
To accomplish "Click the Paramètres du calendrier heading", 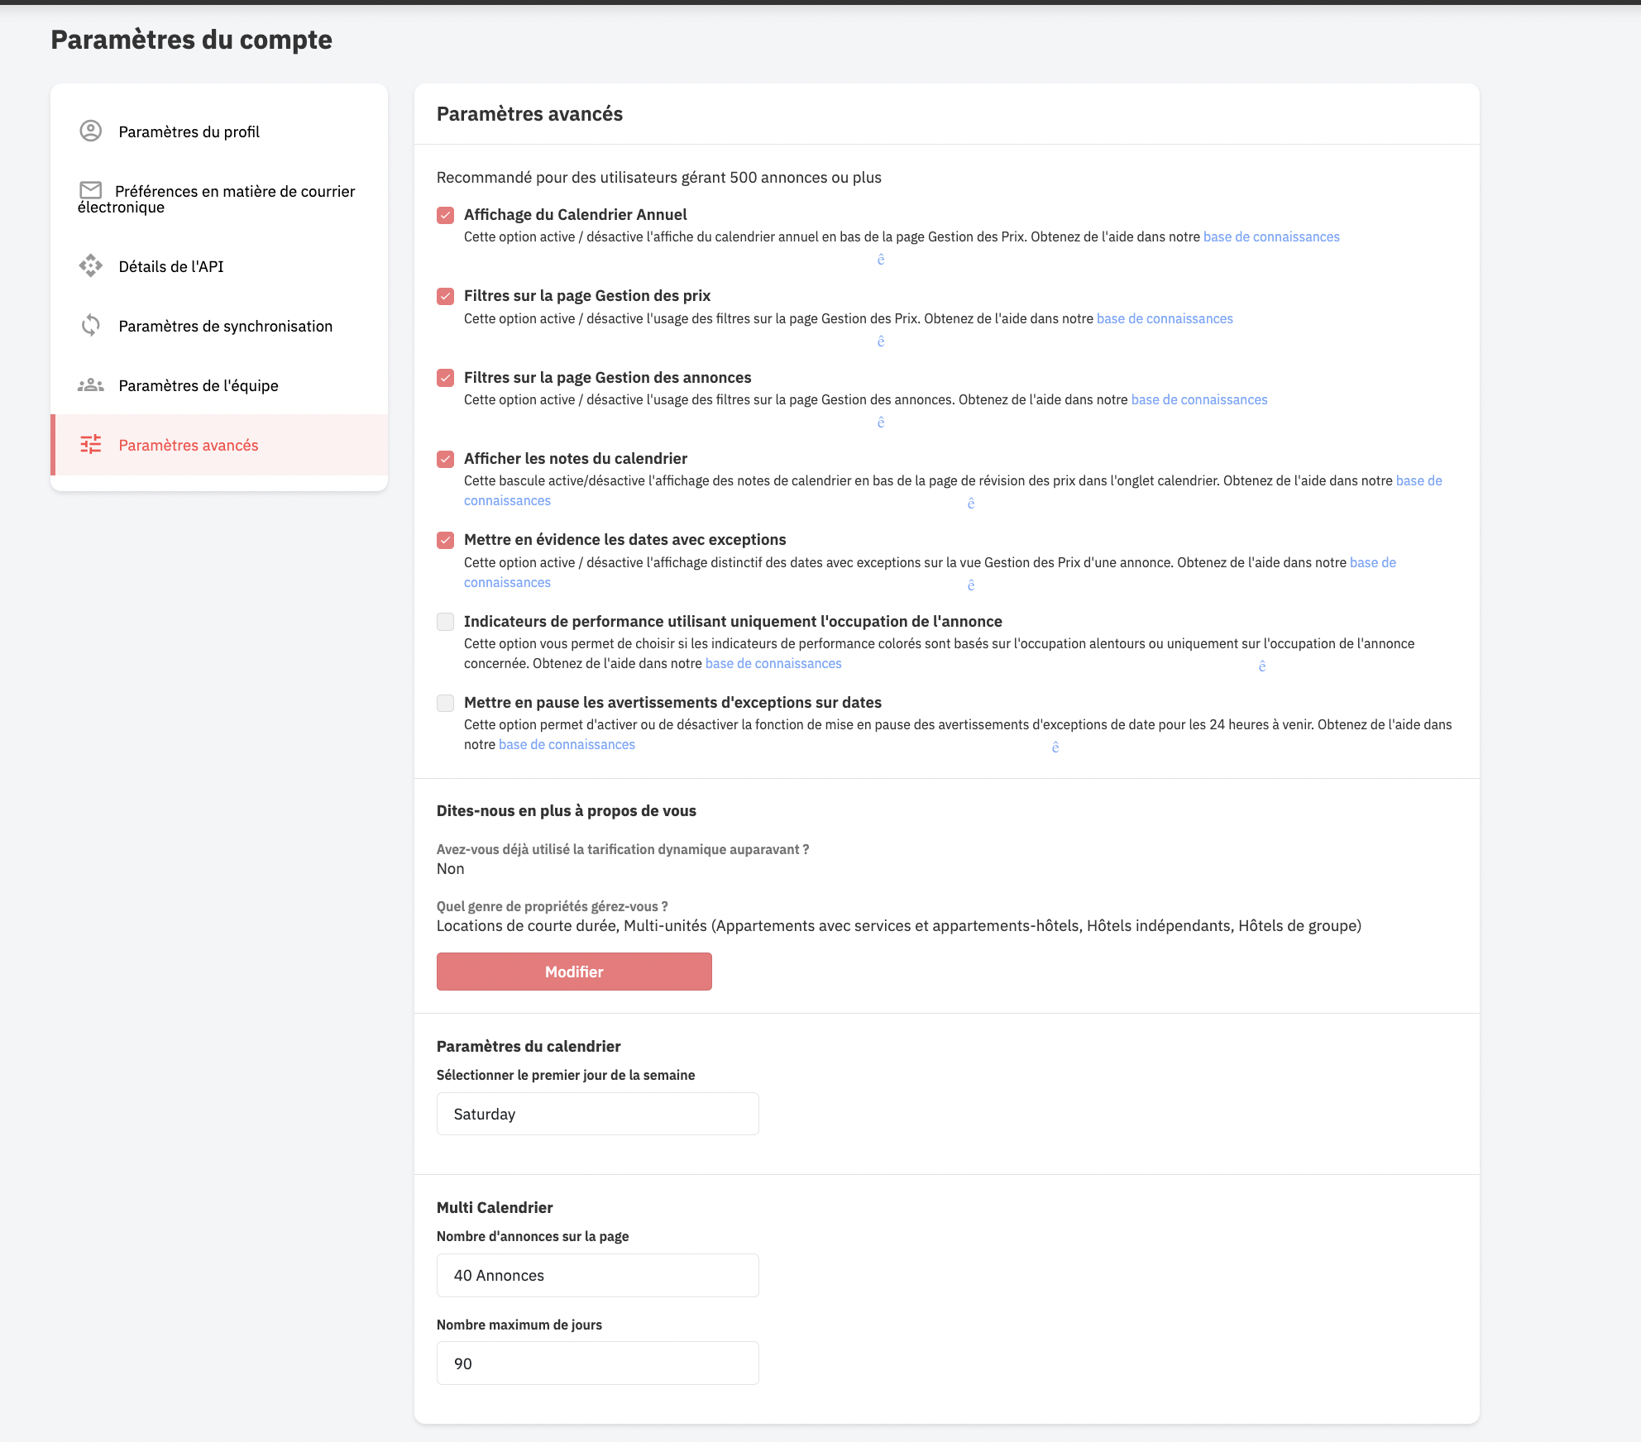I will (x=529, y=1047).
